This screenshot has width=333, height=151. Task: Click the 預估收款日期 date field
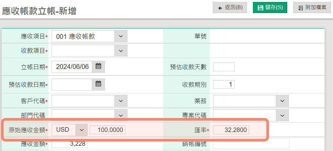(x=72, y=84)
